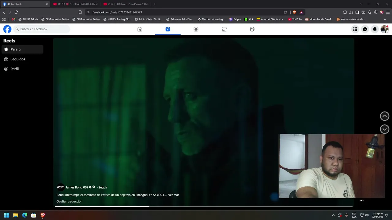The width and height of the screenshot is (392, 220).
Task: Open Microsoft Store from the taskbar
Action: pyautogui.click(x=34, y=215)
